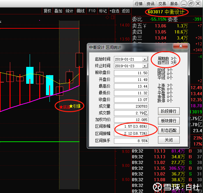
Task: Click the diamond icon above chart
Action: pos(108,17)
